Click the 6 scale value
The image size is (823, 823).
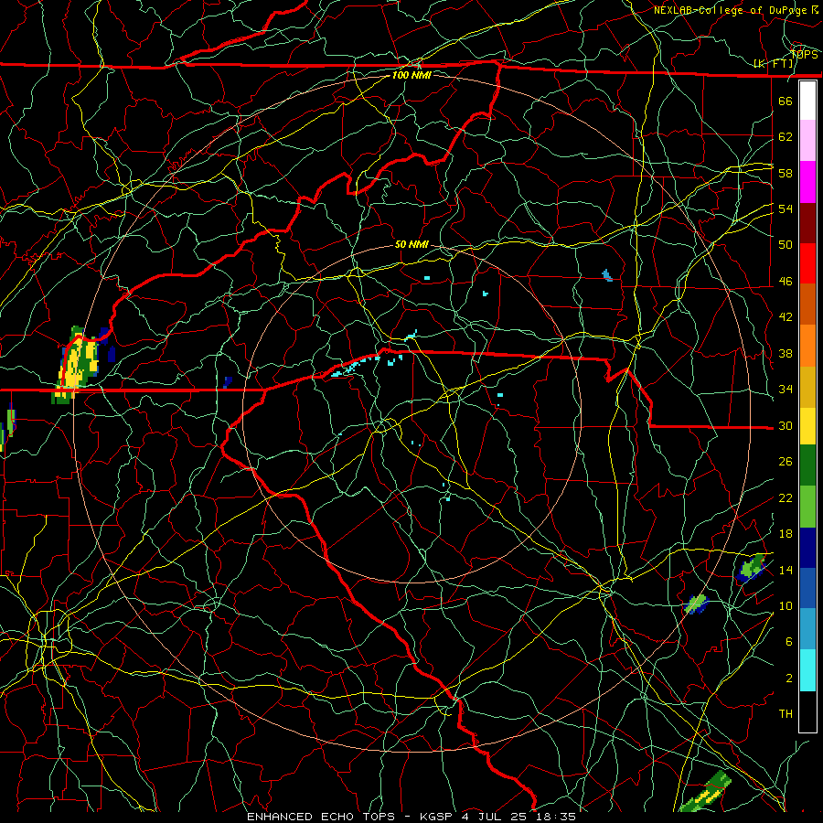point(789,641)
